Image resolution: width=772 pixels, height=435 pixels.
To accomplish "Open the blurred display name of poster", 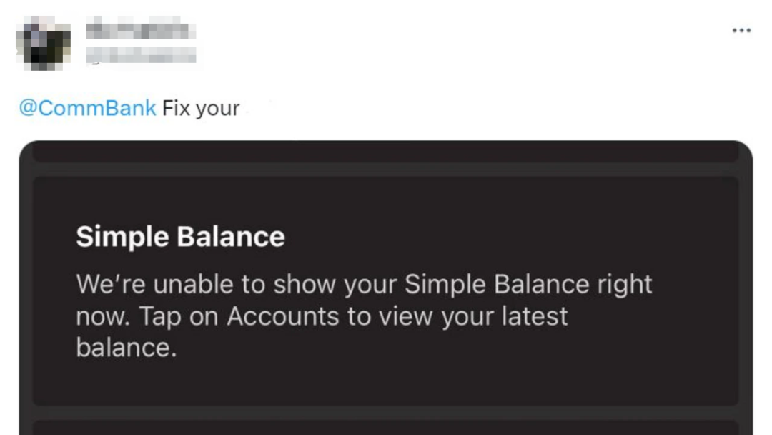I will tap(141, 30).
